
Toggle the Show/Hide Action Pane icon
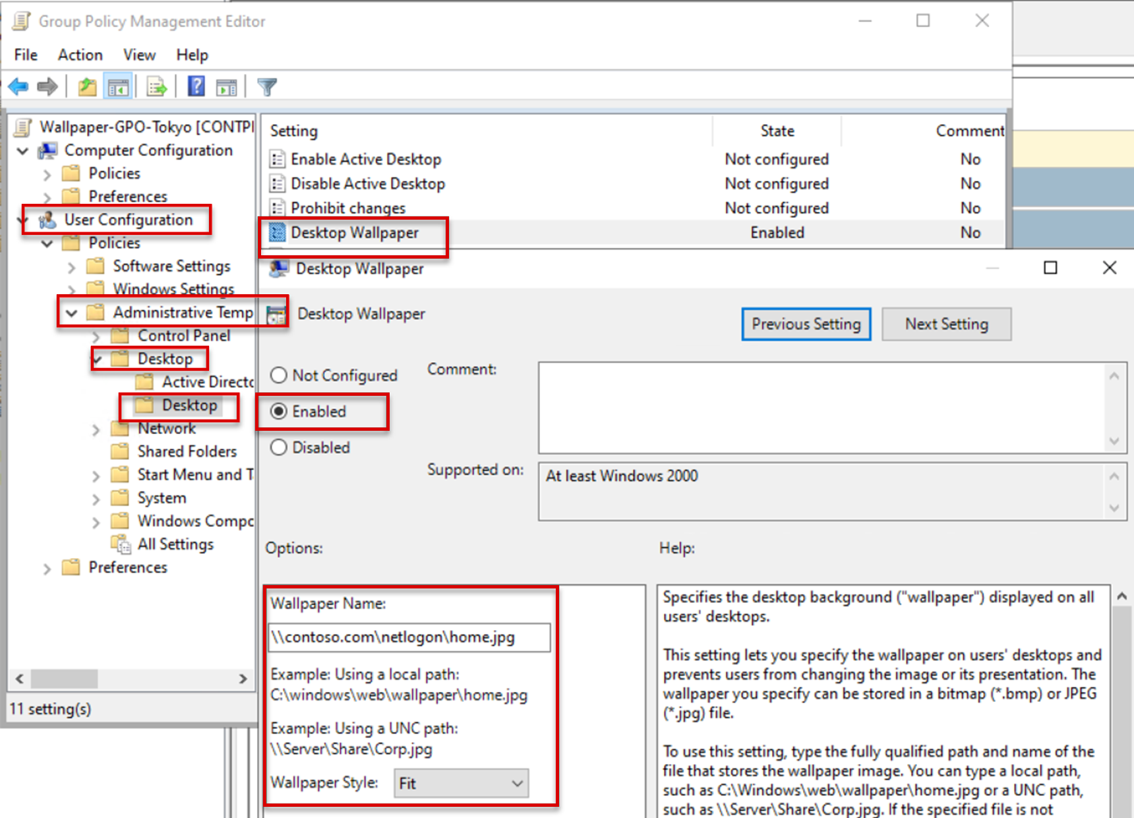click(x=226, y=86)
